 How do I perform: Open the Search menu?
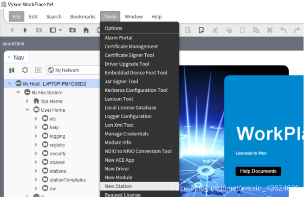tap(54, 17)
